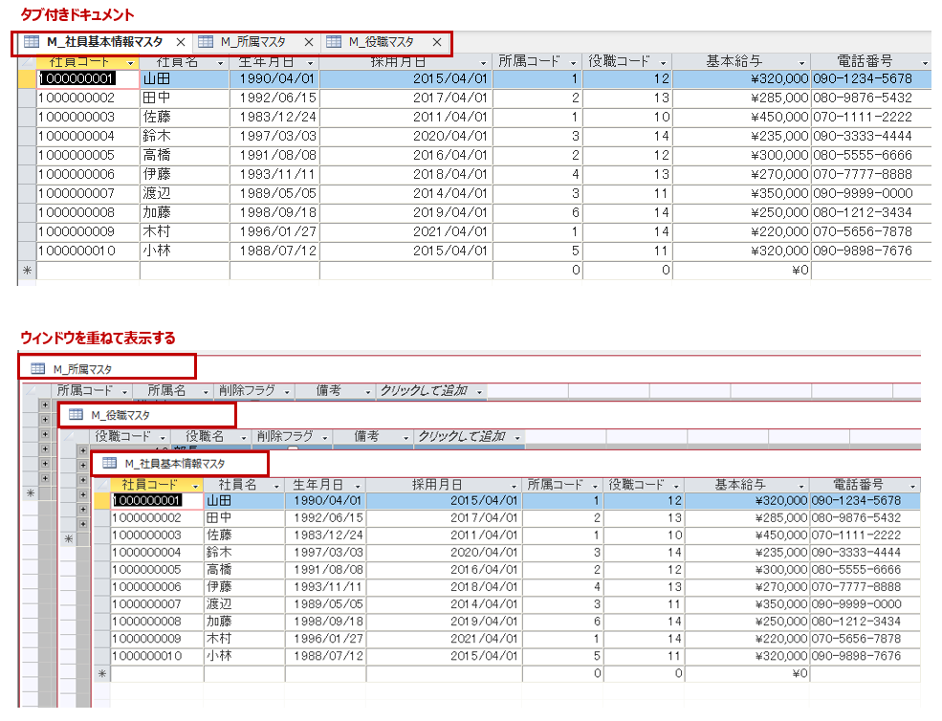The image size is (942, 721).
Task: Click table icon on M_社員基本情報マスタ tab
Action: [x=31, y=42]
